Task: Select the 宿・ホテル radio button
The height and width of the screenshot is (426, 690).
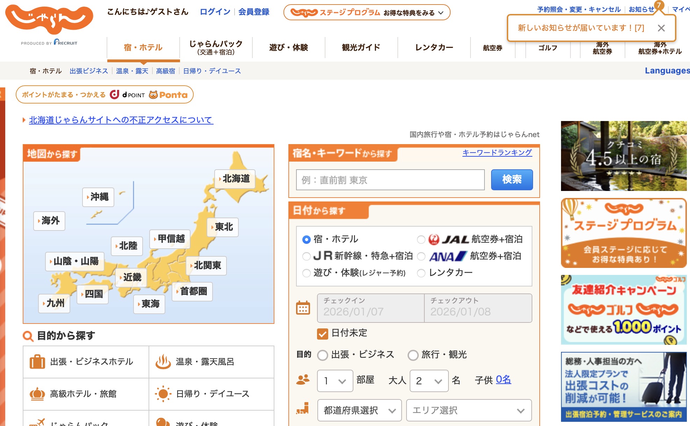Action: point(306,239)
